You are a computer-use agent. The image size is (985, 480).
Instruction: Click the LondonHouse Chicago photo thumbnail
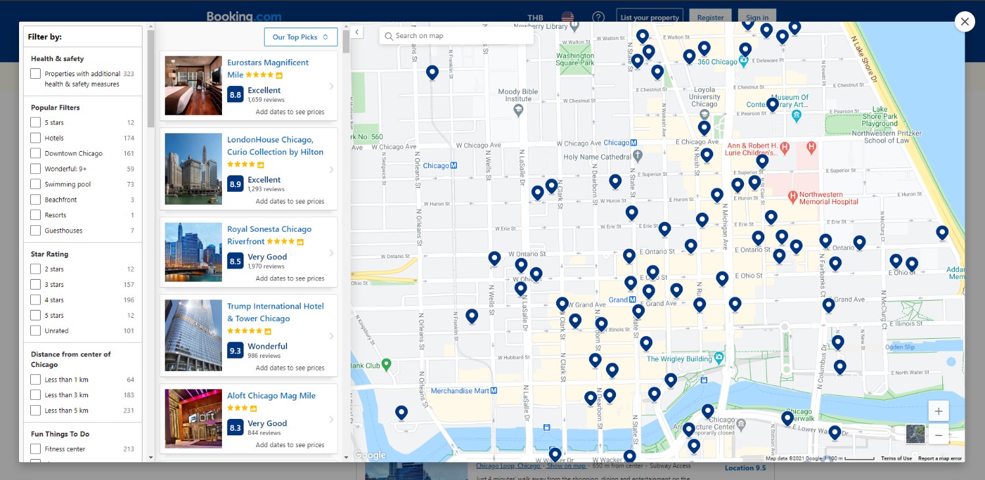tap(193, 169)
